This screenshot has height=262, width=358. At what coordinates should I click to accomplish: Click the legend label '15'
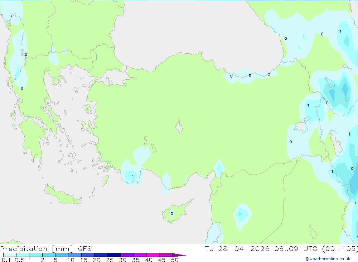click(84, 260)
